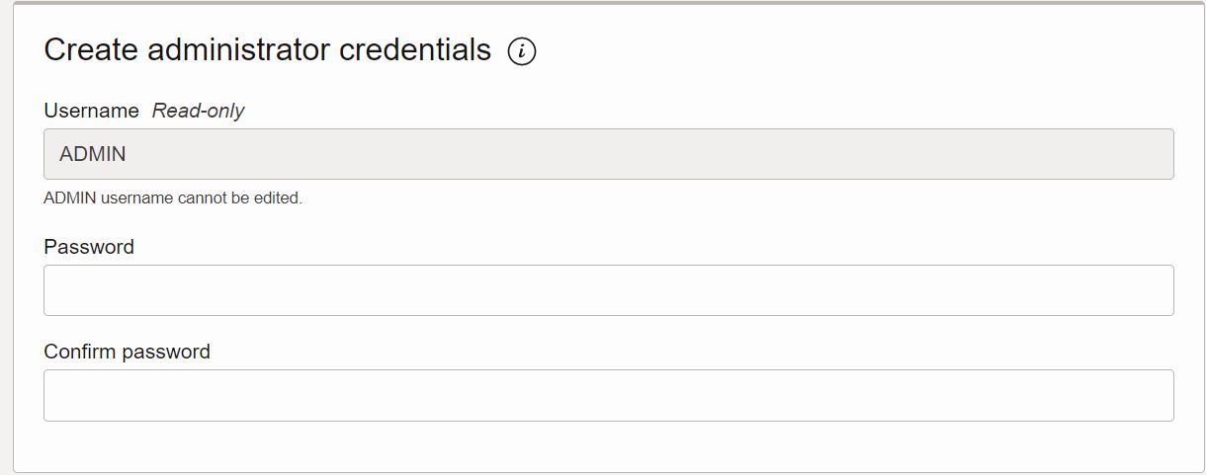Open administrator credentials help tooltip icon

click(522, 51)
